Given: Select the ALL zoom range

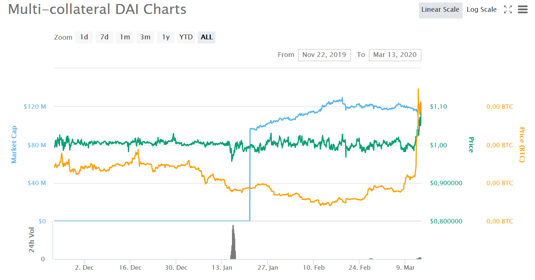Looking at the screenshot, I should click(x=207, y=37).
